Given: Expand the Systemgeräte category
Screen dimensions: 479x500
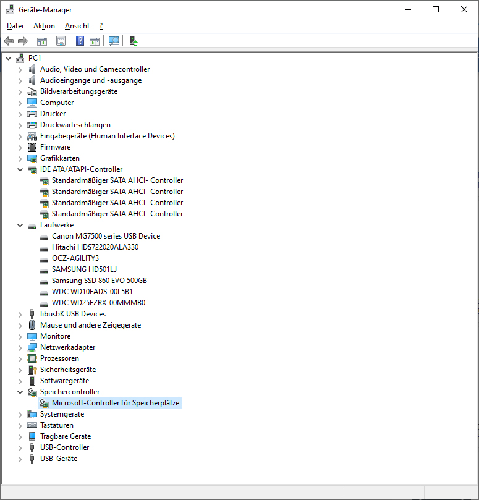Looking at the screenshot, I should (x=20, y=415).
